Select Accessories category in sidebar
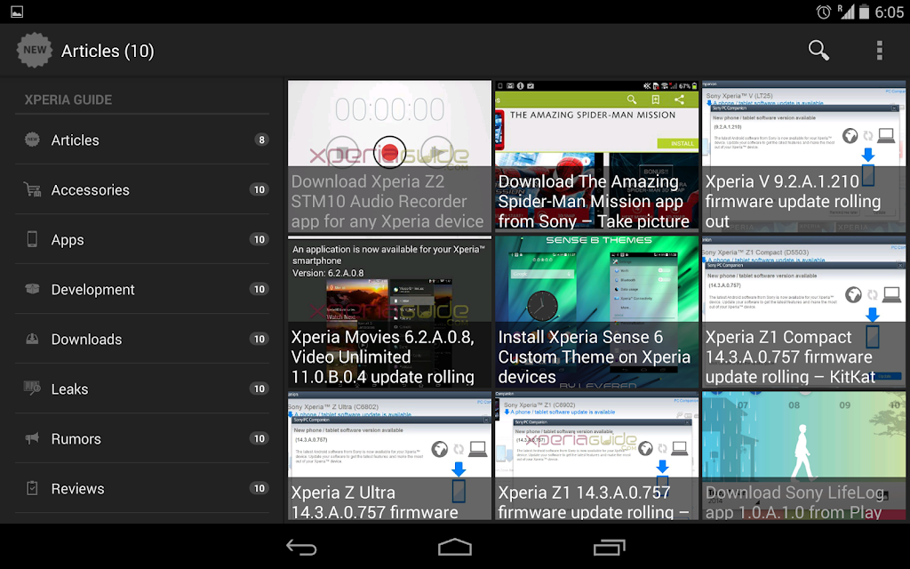910x569 pixels. [142, 189]
